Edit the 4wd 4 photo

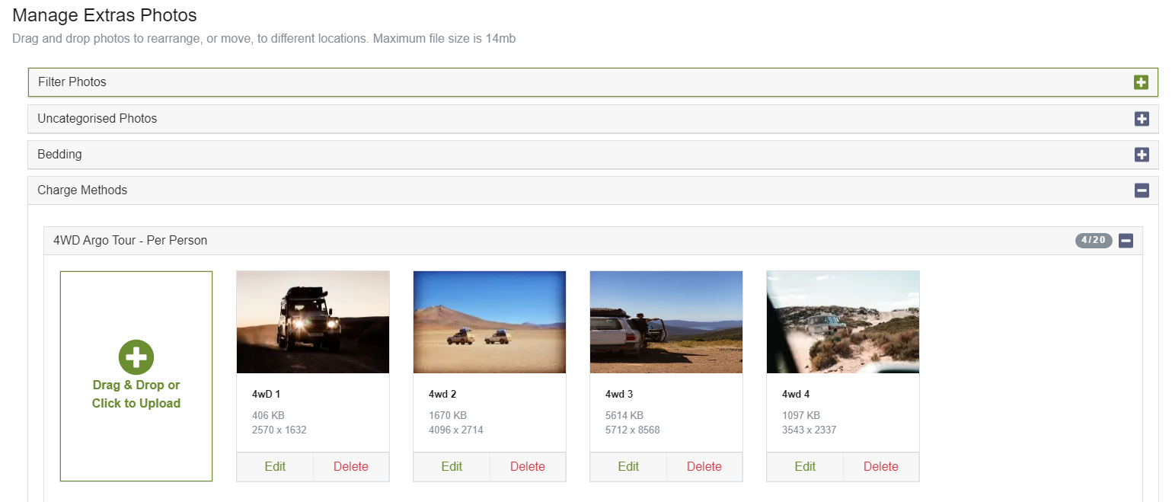click(x=805, y=466)
